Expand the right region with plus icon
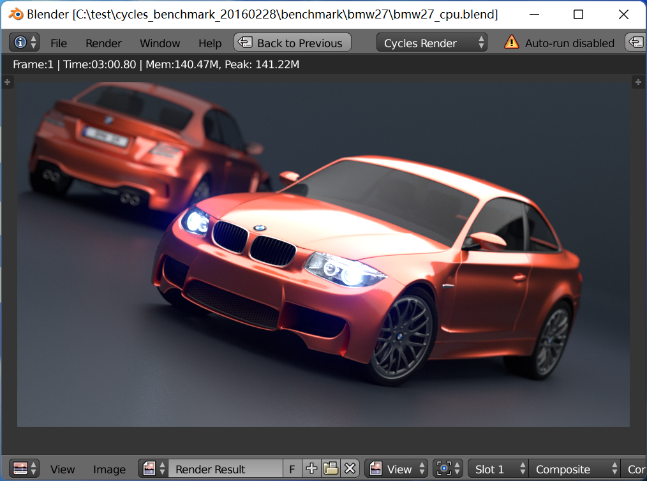This screenshot has height=481, width=647. tap(638, 82)
